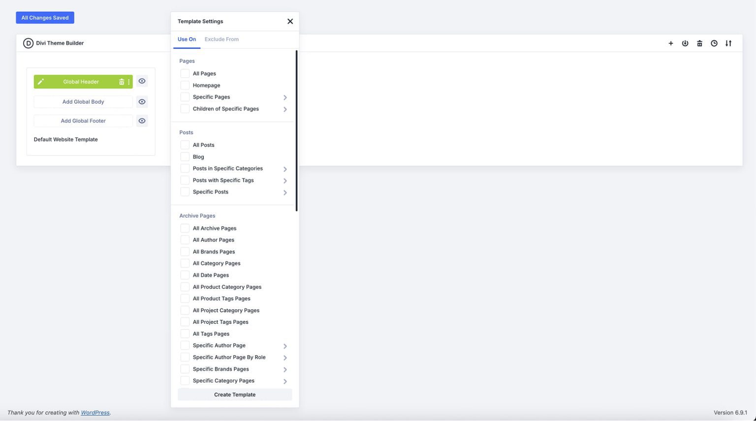
Task: Expand Specific Author Page By Role chevron
Action: (285, 358)
